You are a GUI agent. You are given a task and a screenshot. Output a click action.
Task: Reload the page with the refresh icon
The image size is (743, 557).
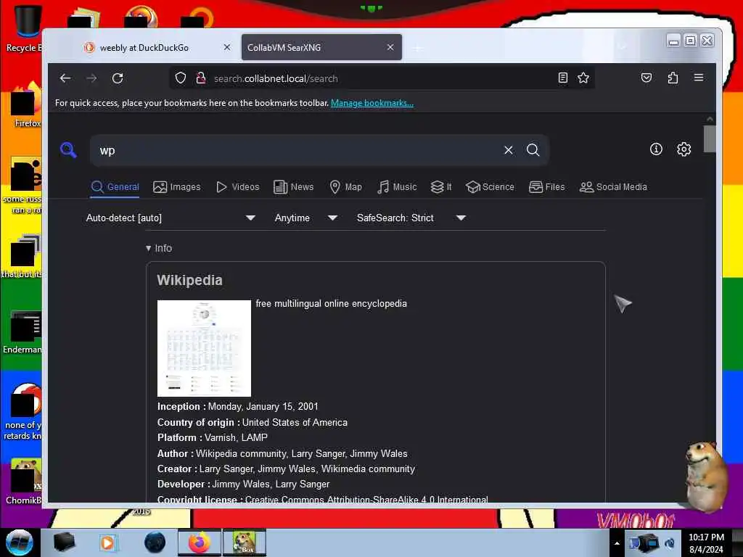click(118, 78)
